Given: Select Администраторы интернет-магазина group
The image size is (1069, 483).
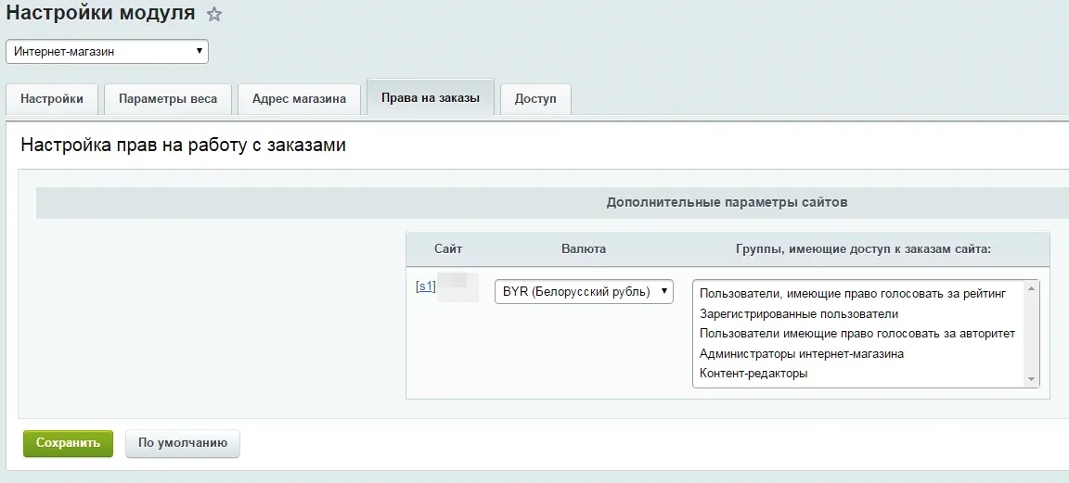Looking at the screenshot, I should [802, 353].
